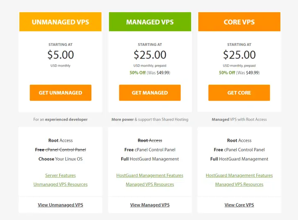Open the Unmanaged VPS Resources link
The width and height of the screenshot is (298, 220).
(60, 184)
